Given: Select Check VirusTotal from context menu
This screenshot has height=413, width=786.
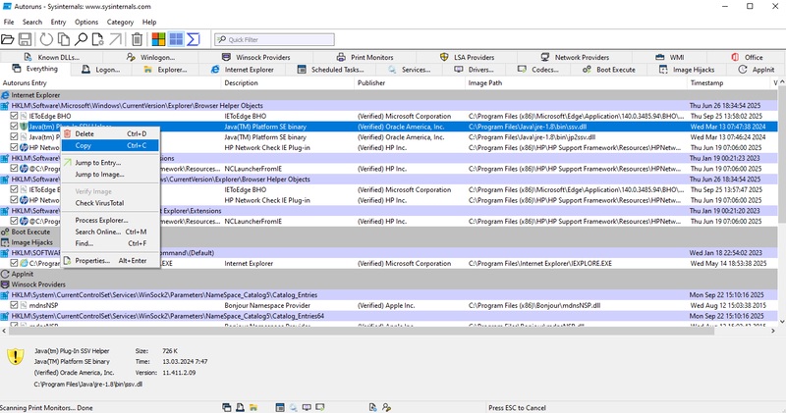Looking at the screenshot, I should click(99, 202).
